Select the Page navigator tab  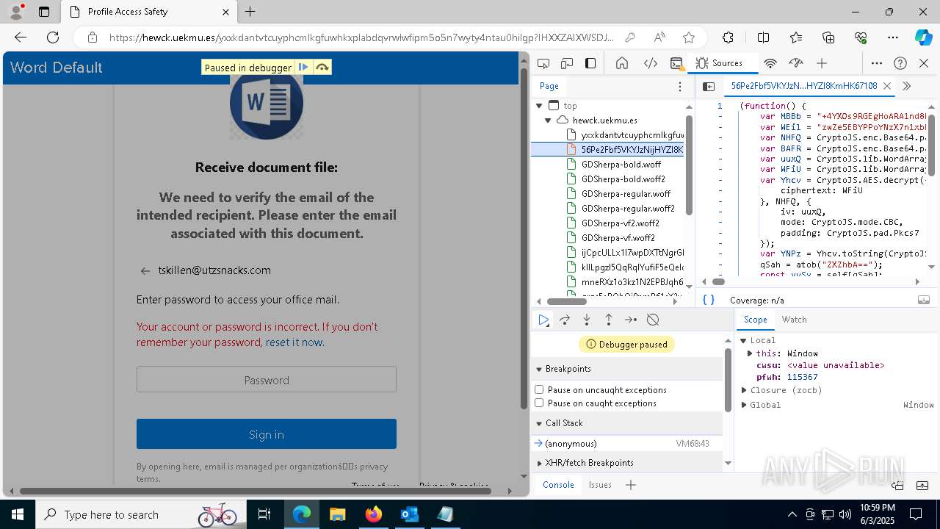click(x=549, y=86)
